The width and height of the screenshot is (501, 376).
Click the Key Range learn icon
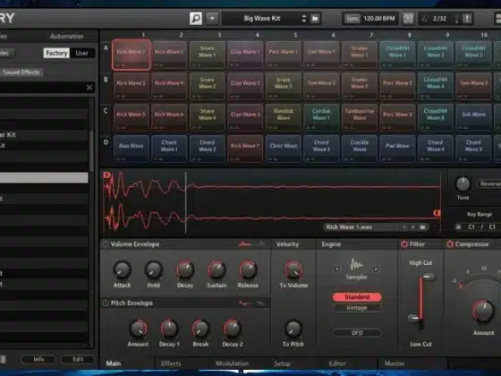[x=458, y=227]
